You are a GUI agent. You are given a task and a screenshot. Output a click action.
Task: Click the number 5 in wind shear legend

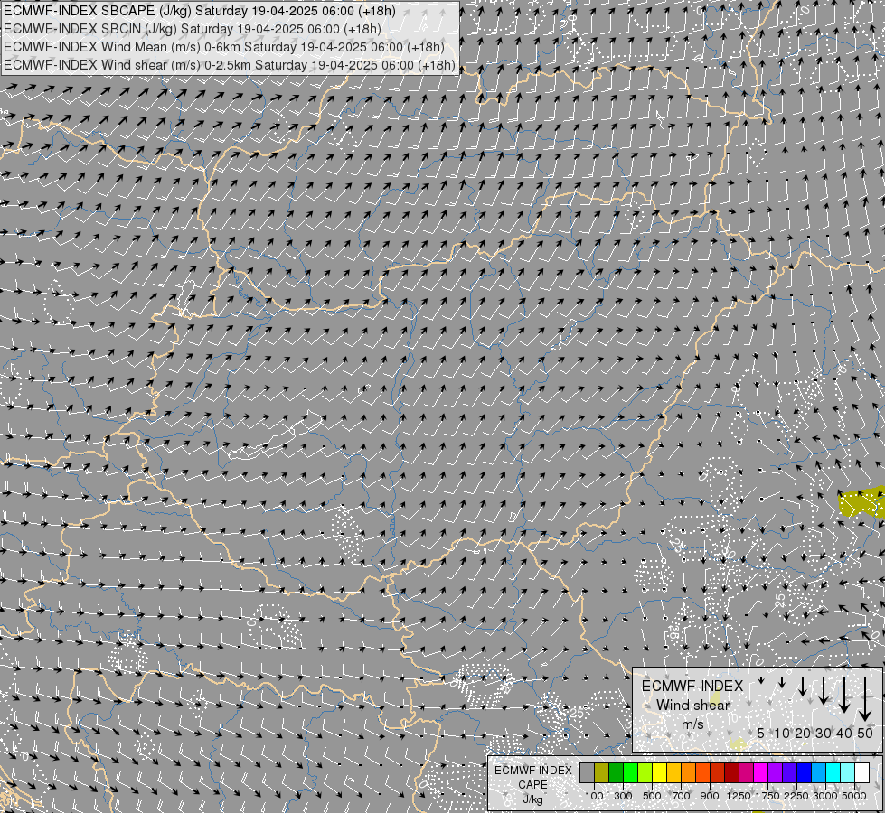(761, 733)
